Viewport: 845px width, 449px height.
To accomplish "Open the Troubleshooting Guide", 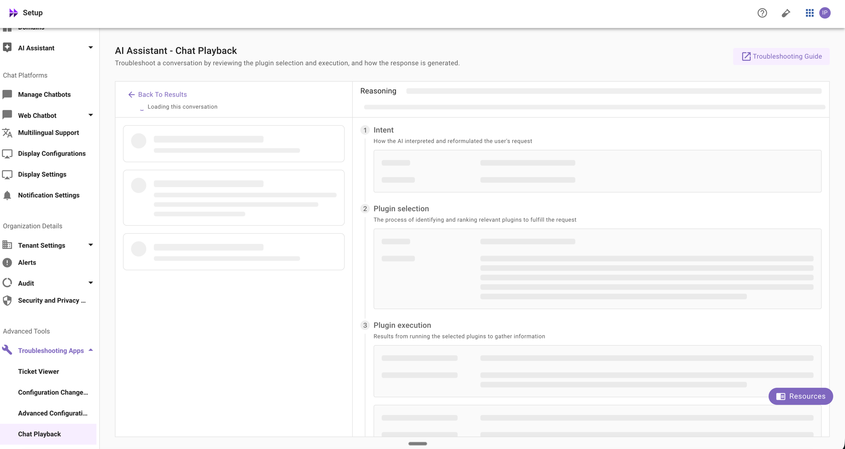I will pos(781,56).
